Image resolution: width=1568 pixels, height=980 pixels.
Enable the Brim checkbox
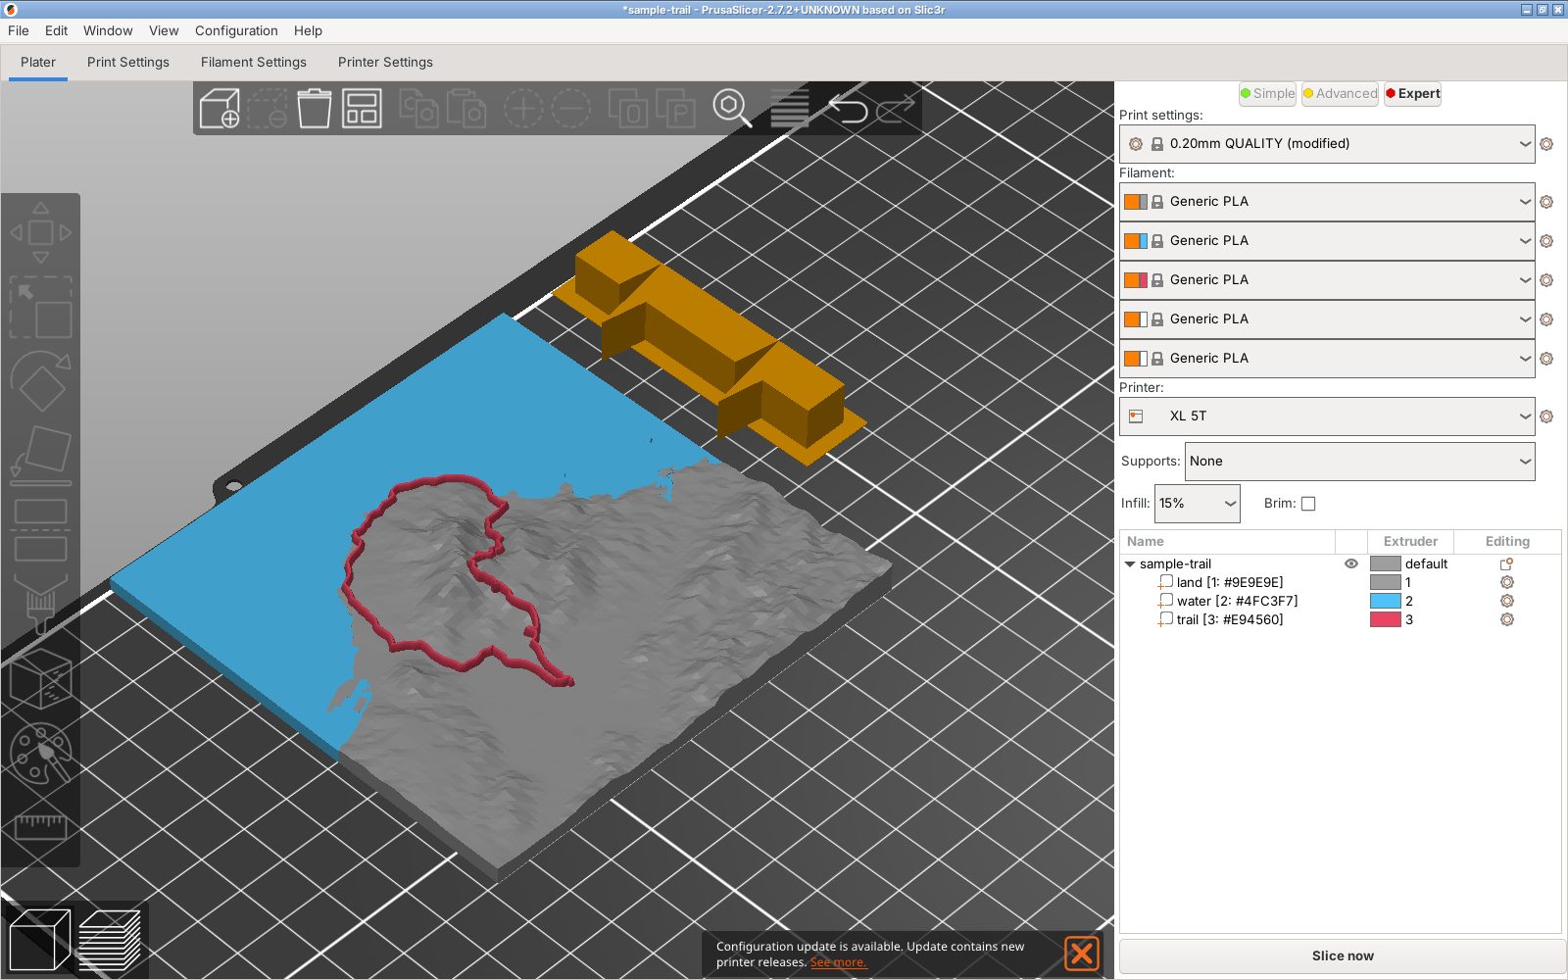(x=1308, y=504)
